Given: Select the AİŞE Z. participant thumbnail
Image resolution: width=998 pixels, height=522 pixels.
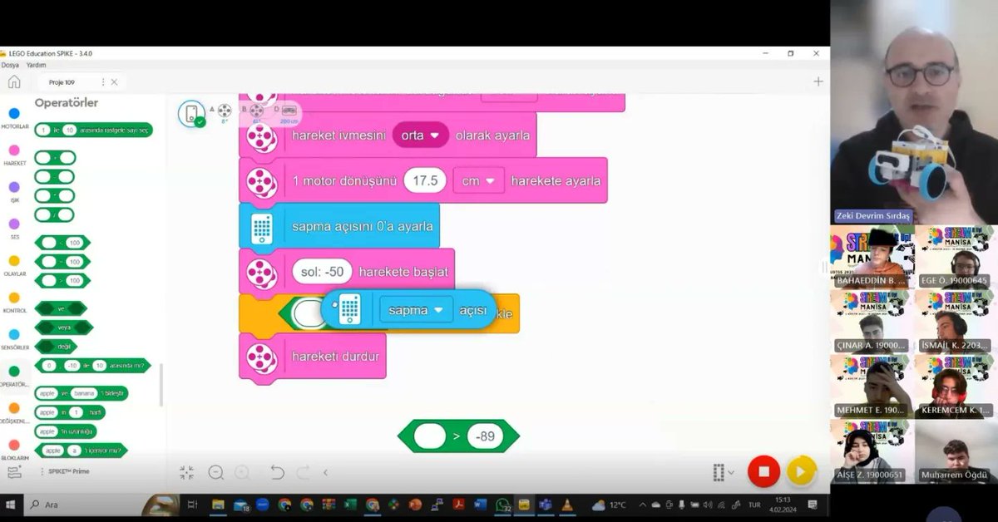Looking at the screenshot, I should coord(872,451).
